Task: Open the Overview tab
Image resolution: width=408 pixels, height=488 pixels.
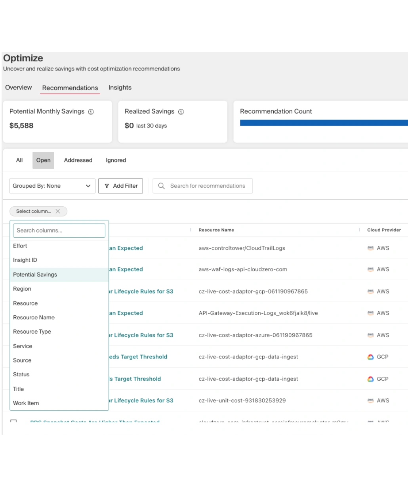Action: click(x=18, y=88)
